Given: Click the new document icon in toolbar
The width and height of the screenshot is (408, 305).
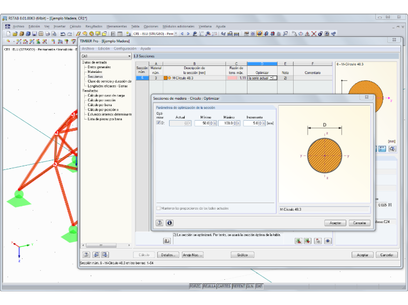Looking at the screenshot, I should pyautogui.click(x=9, y=34).
